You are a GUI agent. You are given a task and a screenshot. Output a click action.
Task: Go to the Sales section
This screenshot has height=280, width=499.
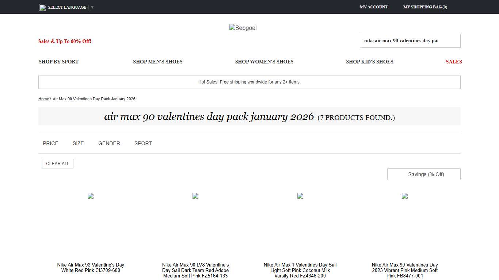click(453, 62)
